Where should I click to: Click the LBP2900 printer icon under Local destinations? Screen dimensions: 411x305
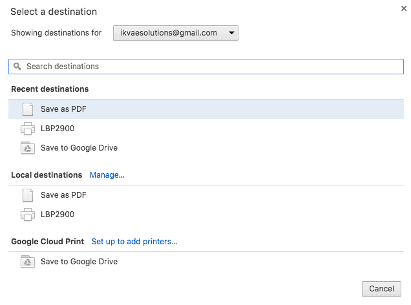pos(28,215)
